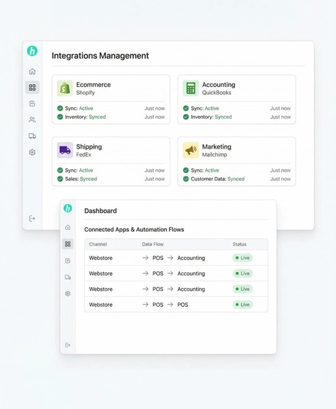336x409 pixels.
Task: Click the QuickBooks subtitle text
Action: click(x=217, y=93)
